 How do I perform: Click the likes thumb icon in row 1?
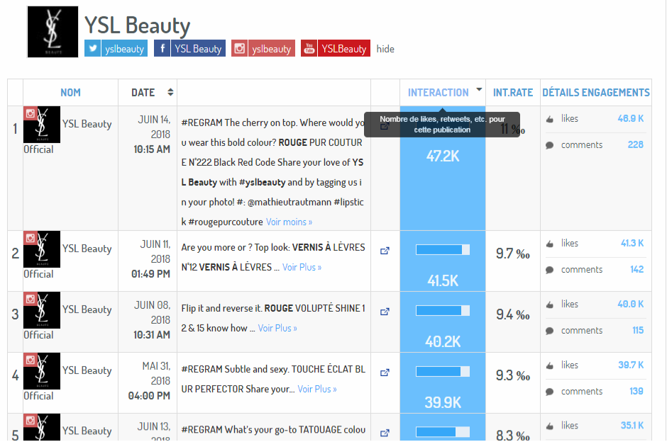pos(550,119)
